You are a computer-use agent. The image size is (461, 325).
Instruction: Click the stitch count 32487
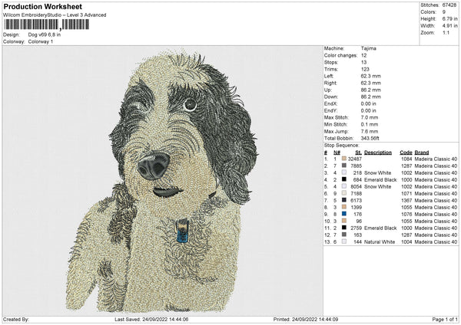354,159
